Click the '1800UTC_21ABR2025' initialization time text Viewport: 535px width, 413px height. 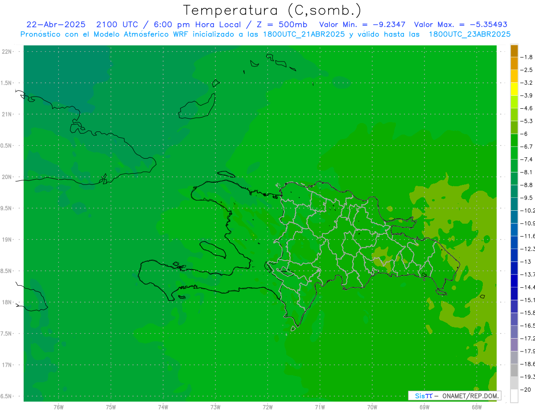(305, 34)
